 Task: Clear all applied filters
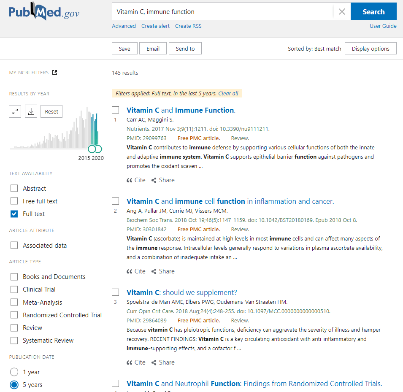coord(228,93)
